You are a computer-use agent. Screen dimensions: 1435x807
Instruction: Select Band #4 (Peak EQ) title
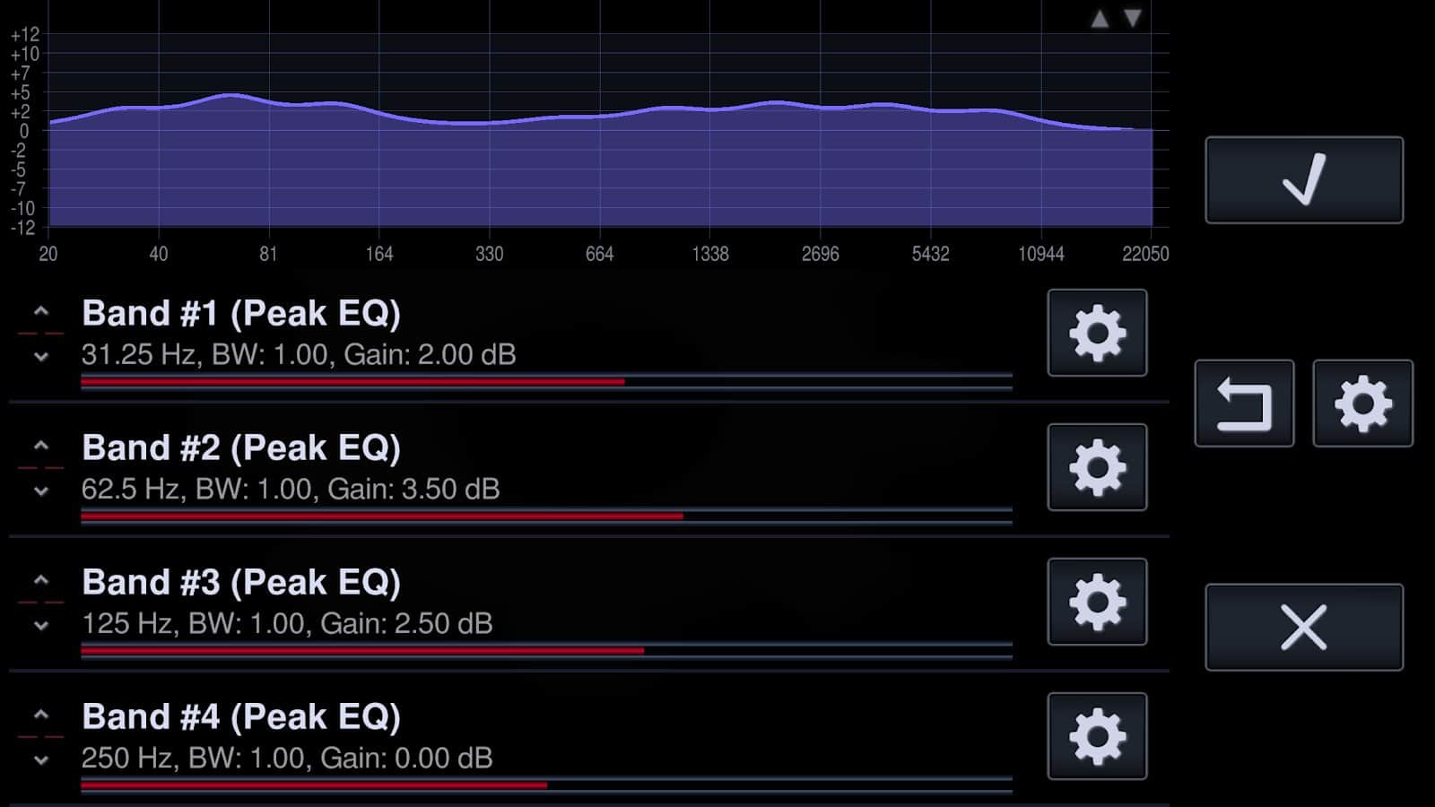coord(240,717)
